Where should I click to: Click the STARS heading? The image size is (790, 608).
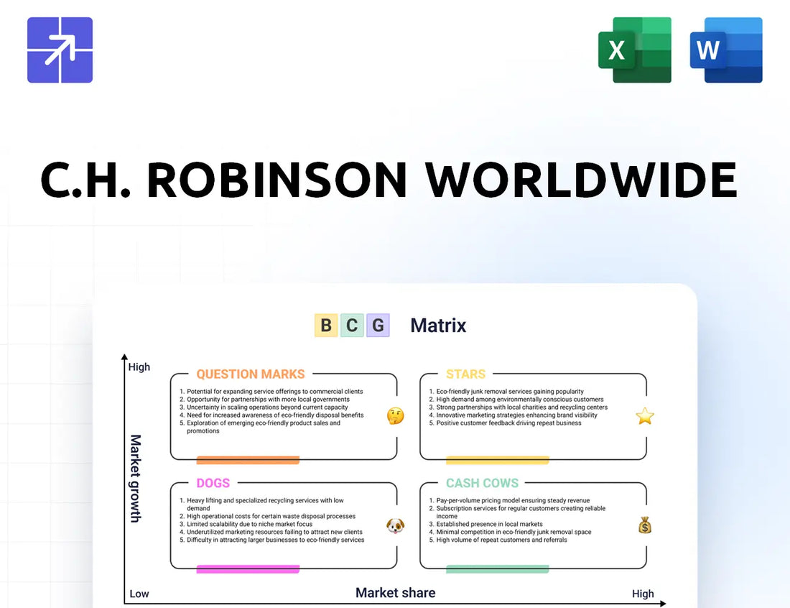[x=465, y=374]
